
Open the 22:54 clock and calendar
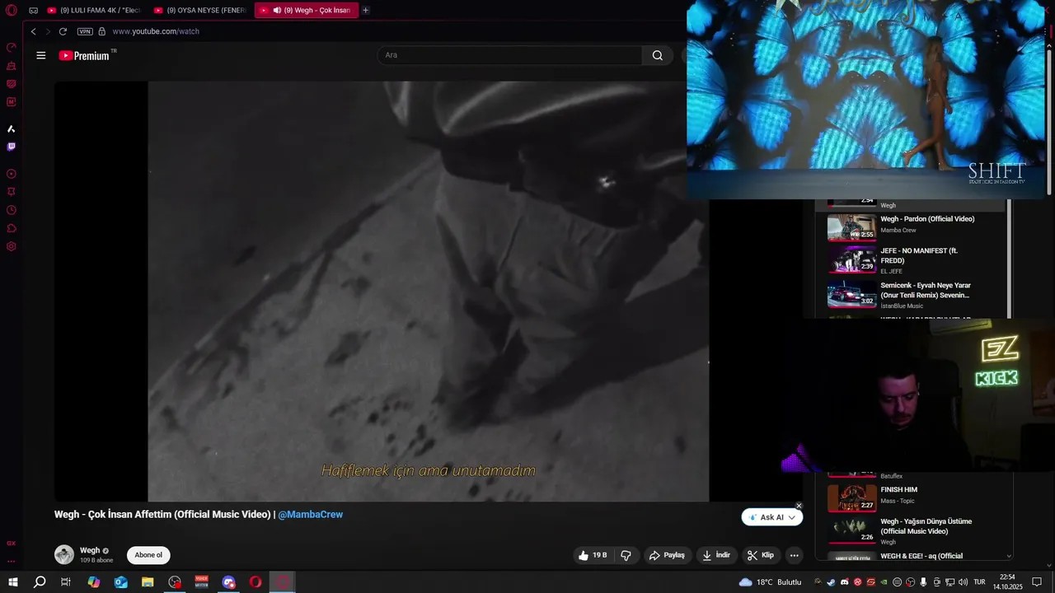tap(1007, 582)
